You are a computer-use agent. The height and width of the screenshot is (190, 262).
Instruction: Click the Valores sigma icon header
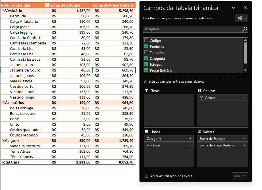click(x=199, y=132)
